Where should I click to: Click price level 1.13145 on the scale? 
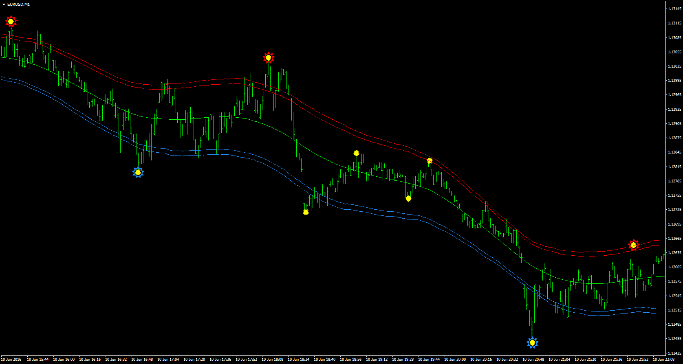[674, 9]
